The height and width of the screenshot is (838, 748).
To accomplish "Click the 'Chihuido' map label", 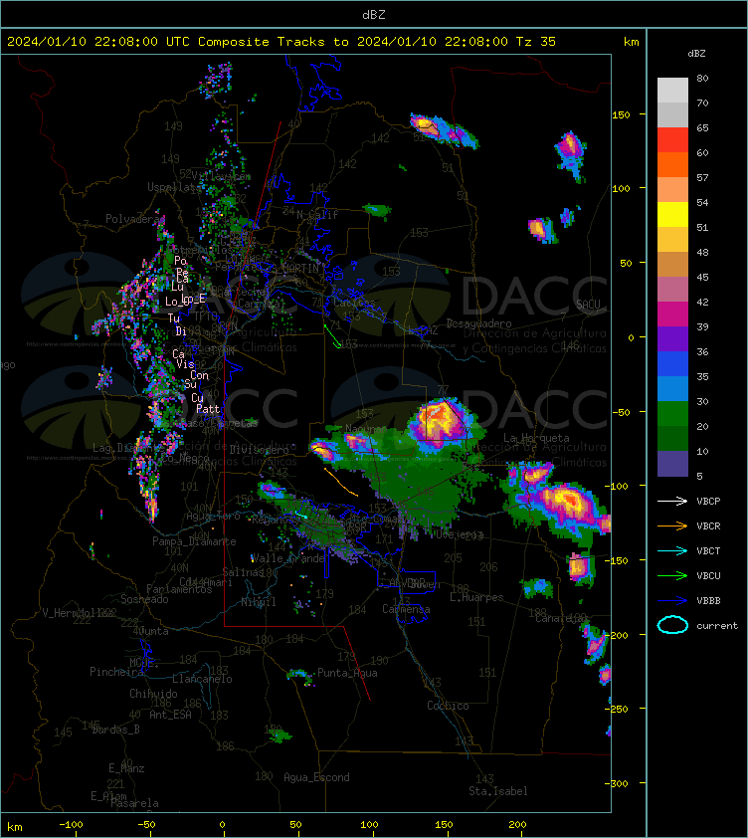I will click(153, 693).
